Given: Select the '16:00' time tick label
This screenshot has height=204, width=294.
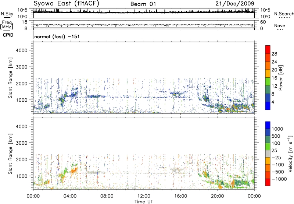Looking at the screenshot, I should tap(180, 196).
